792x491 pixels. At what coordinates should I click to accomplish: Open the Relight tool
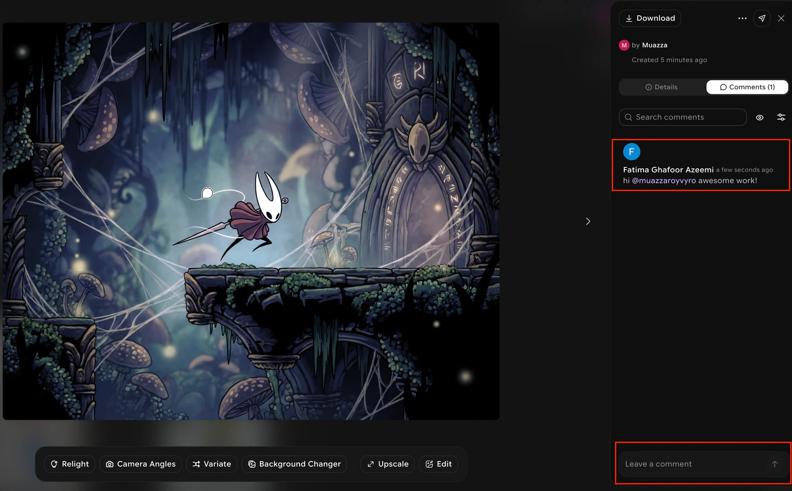(x=70, y=464)
